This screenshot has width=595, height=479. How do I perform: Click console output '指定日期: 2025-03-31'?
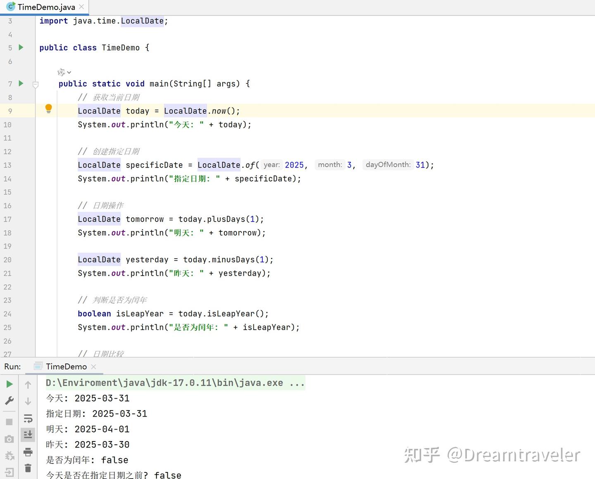point(97,414)
